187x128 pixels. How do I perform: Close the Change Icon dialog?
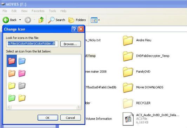click(x=81, y=29)
